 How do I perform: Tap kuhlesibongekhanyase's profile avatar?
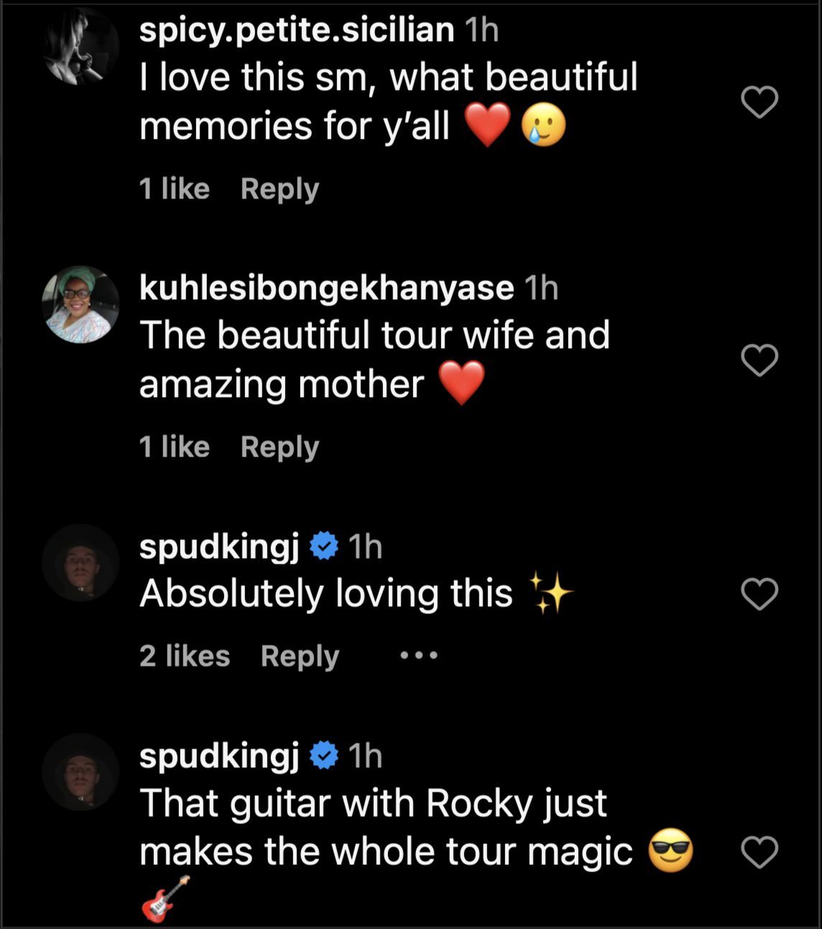point(80,304)
